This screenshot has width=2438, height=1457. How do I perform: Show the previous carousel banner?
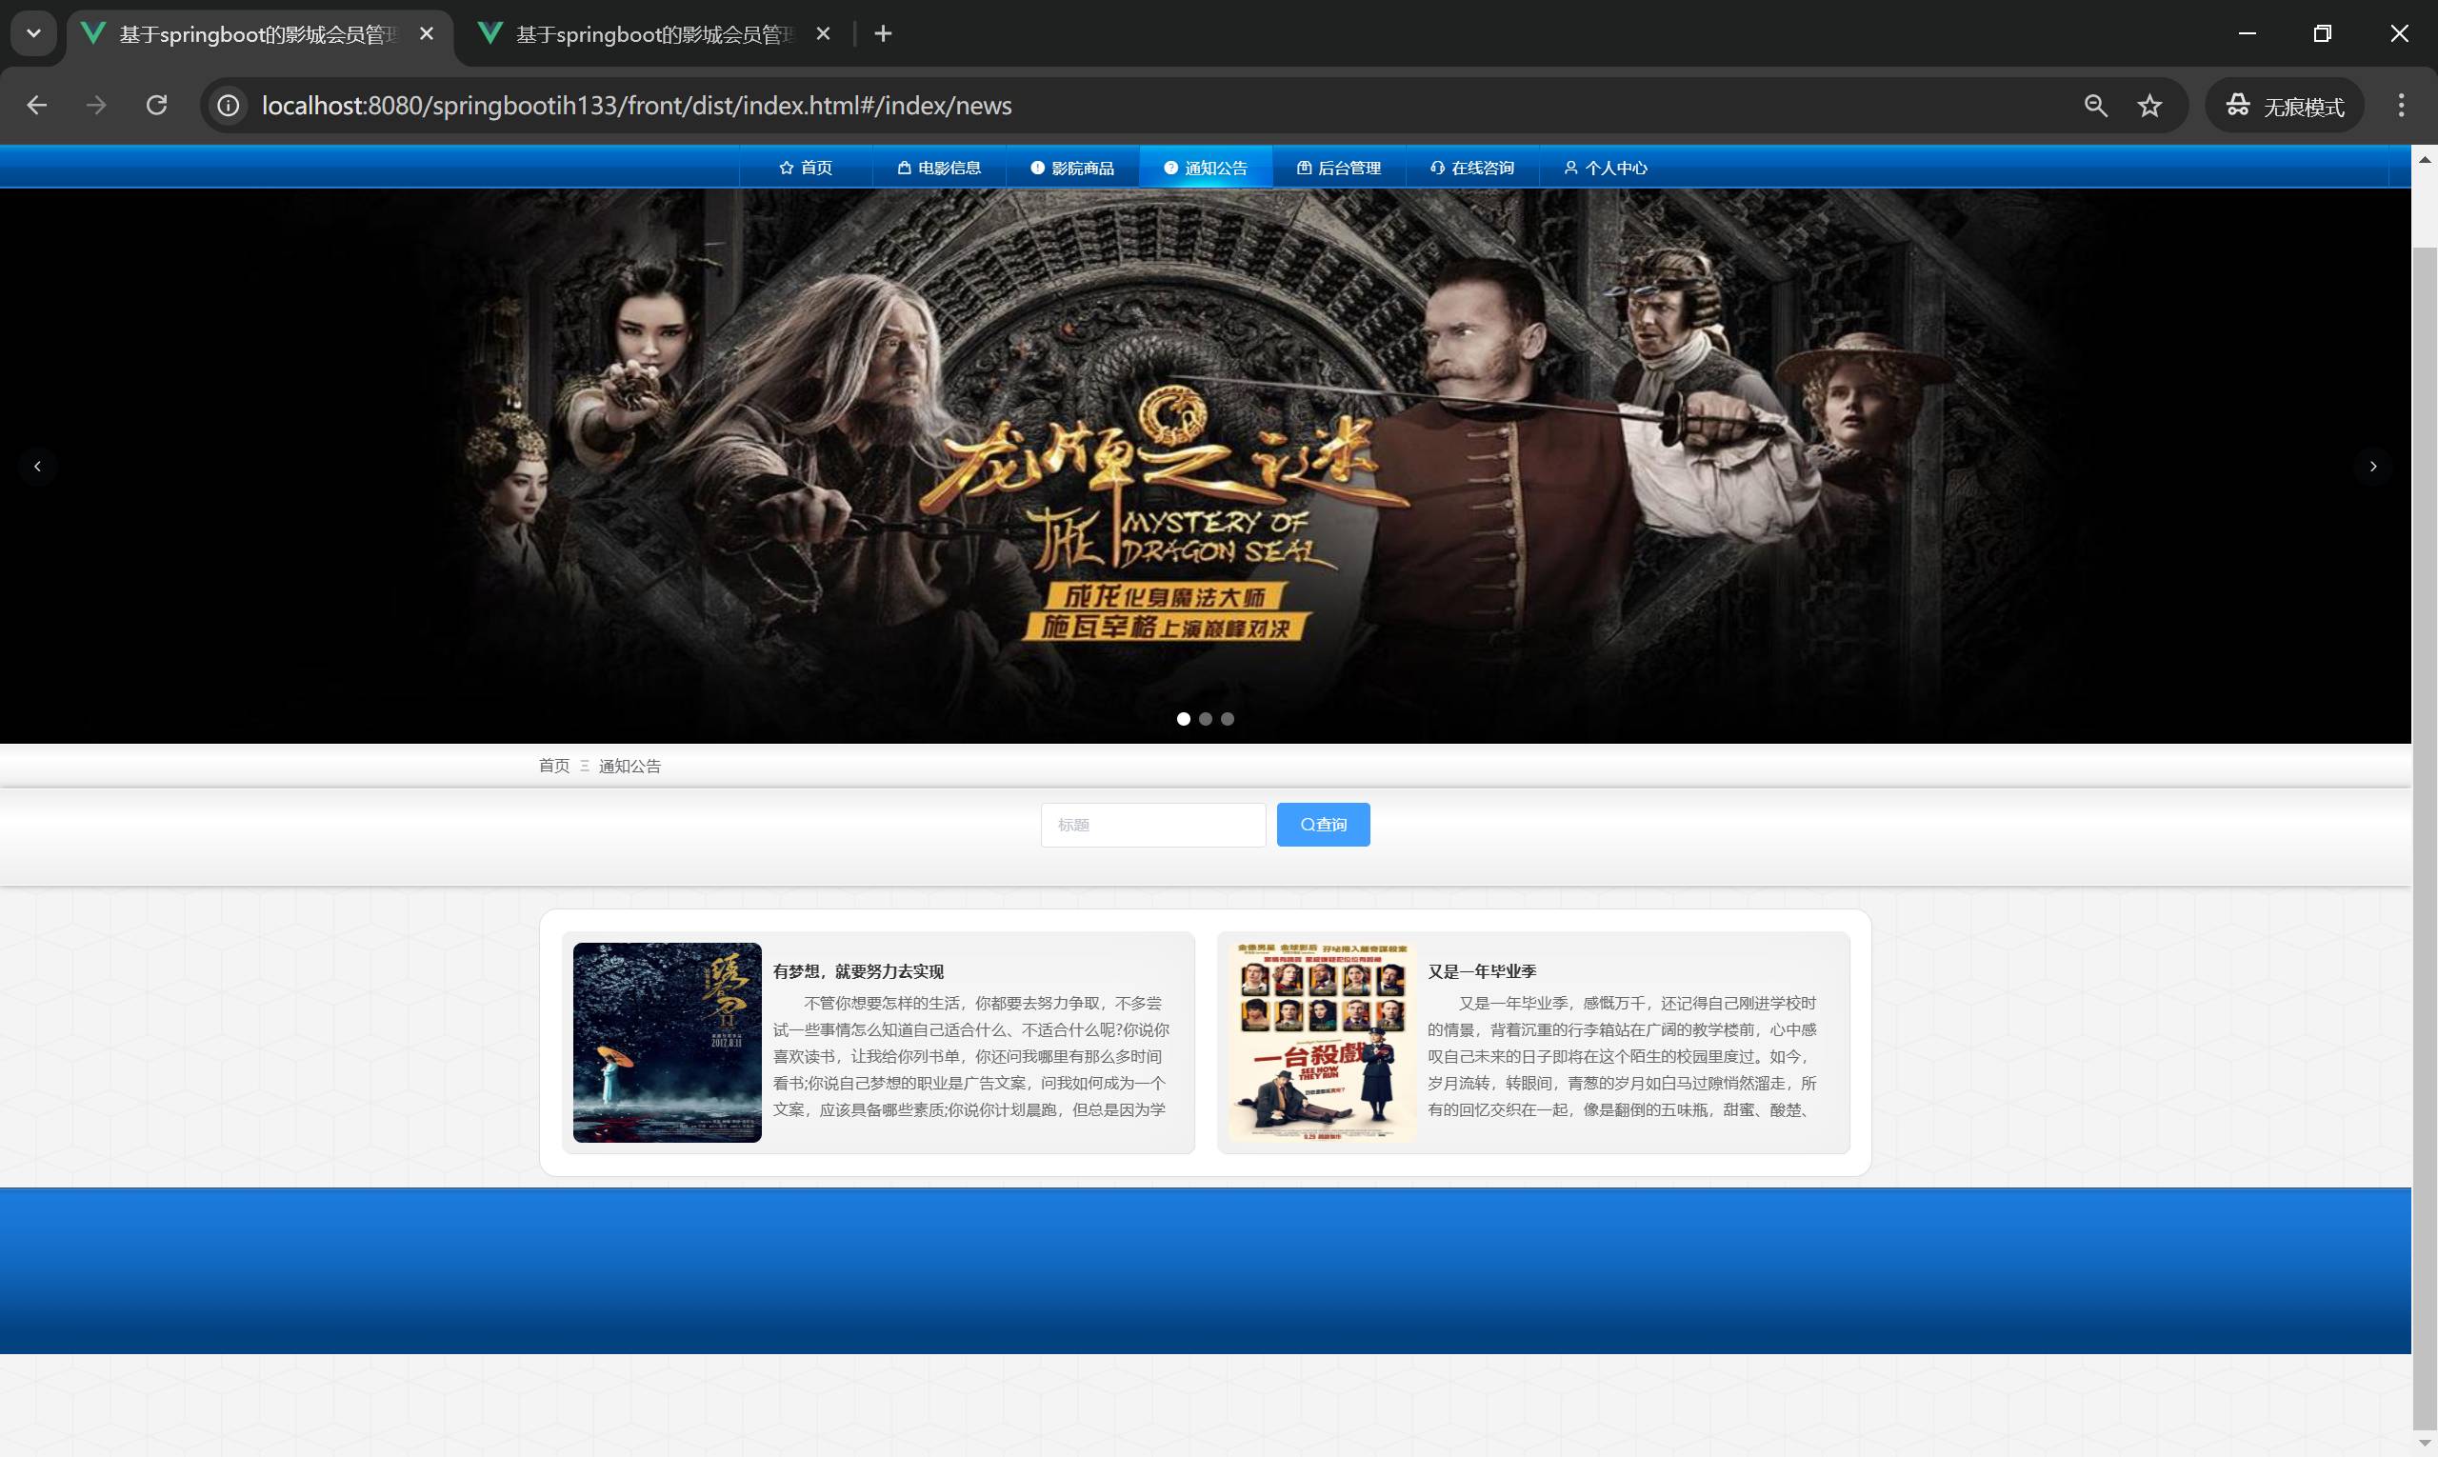pos(37,467)
